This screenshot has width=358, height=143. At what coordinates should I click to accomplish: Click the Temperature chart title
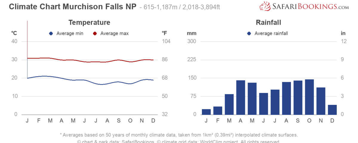[89, 22]
